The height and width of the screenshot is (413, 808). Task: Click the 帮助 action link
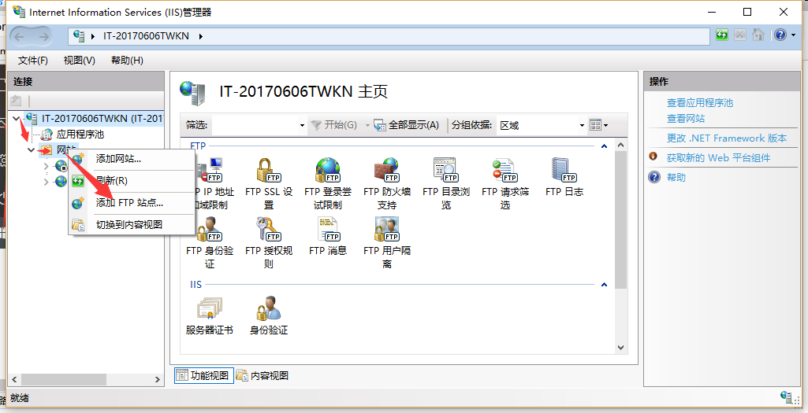(x=676, y=178)
